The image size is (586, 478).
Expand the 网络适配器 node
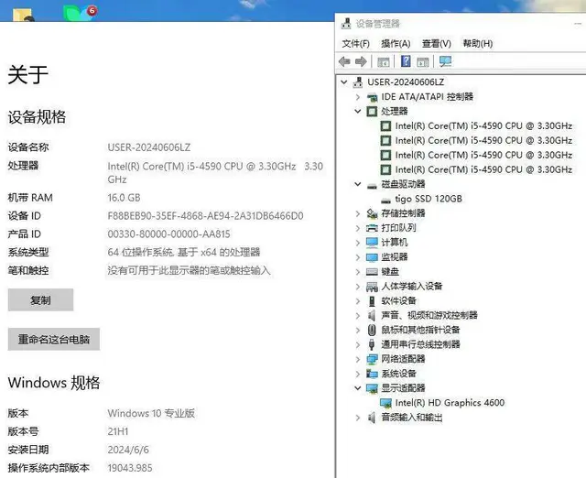(x=358, y=359)
